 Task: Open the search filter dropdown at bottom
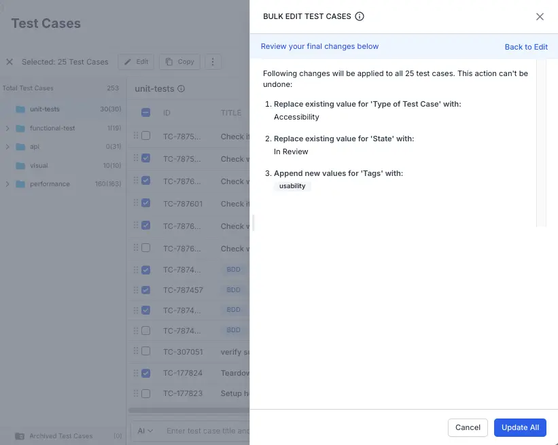coord(145,431)
